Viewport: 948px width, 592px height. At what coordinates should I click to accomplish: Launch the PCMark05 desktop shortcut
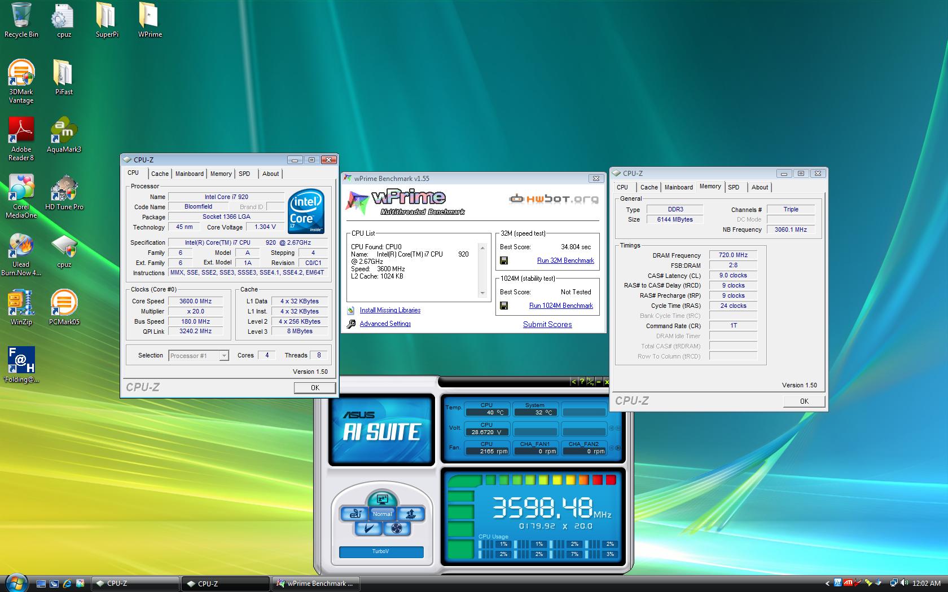[64, 308]
